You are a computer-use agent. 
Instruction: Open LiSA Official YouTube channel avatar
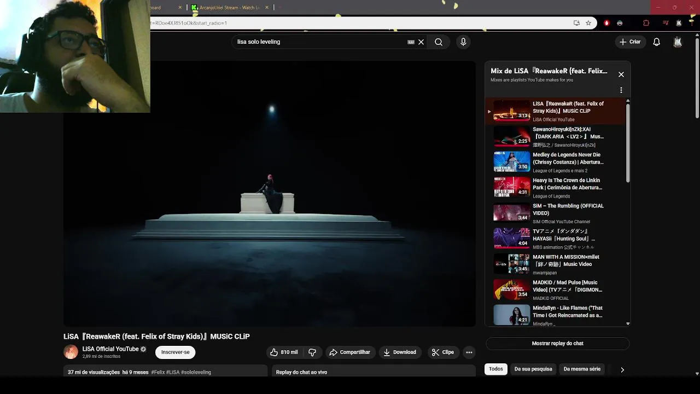[71, 352]
